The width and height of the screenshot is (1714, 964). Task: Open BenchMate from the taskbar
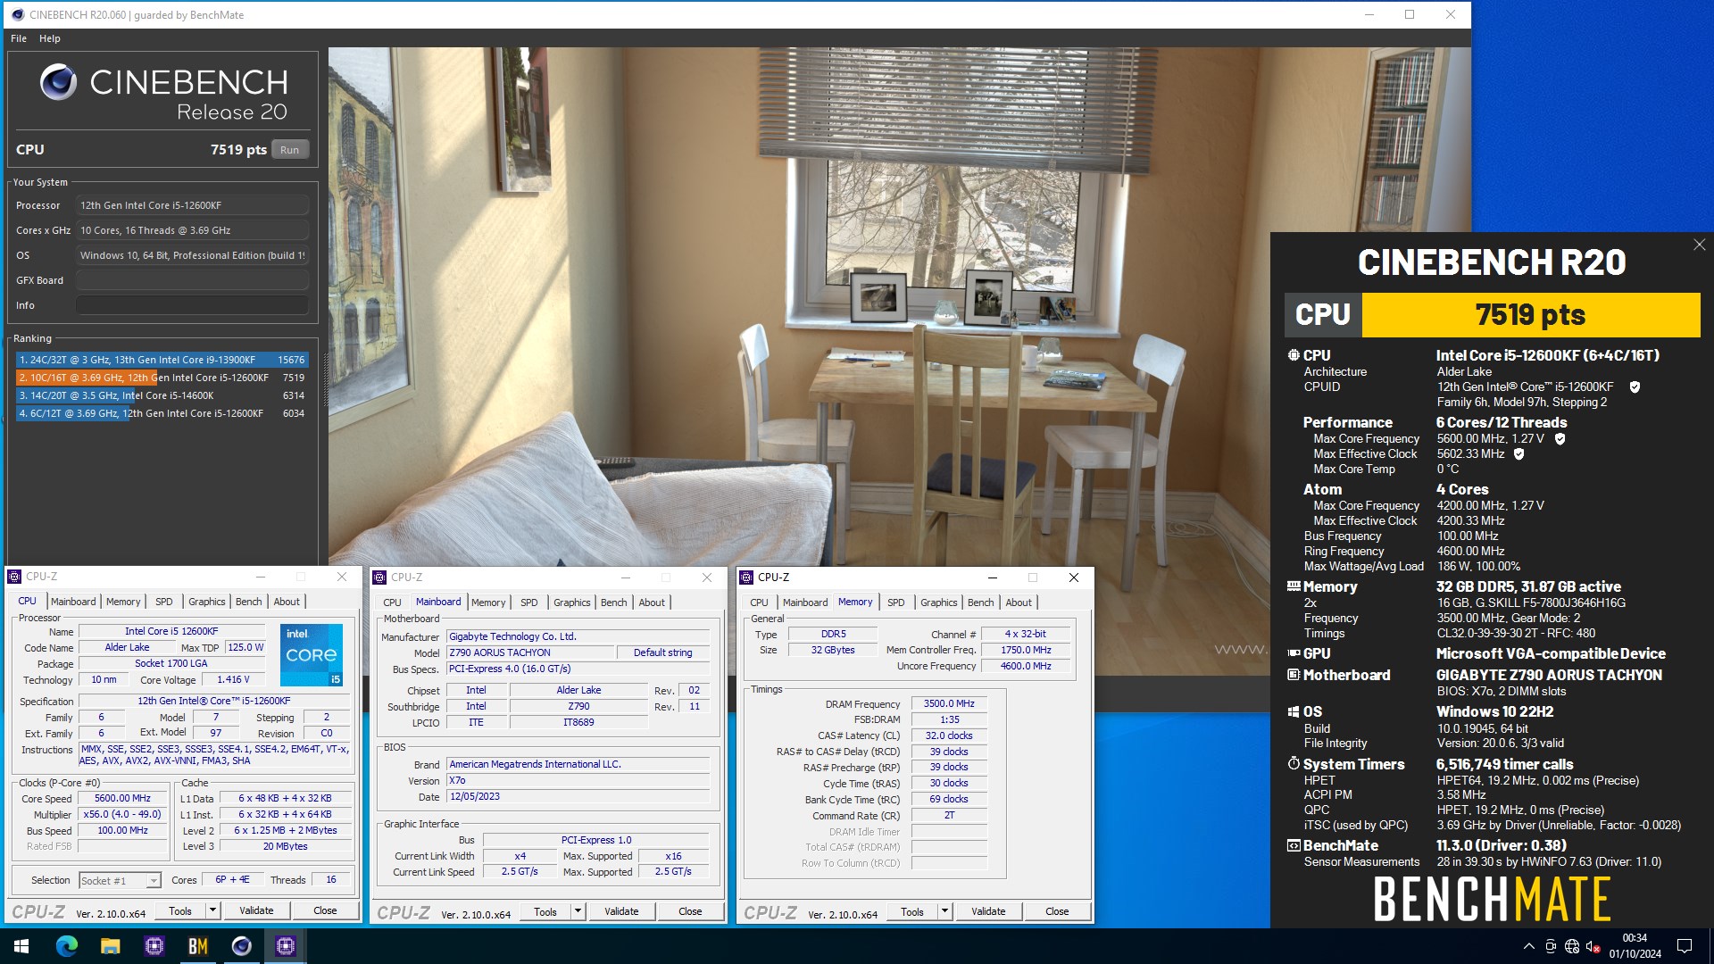point(198,946)
